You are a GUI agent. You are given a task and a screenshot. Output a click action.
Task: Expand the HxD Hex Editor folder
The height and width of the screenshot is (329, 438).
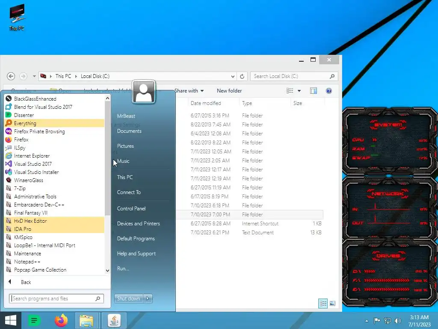click(54, 221)
